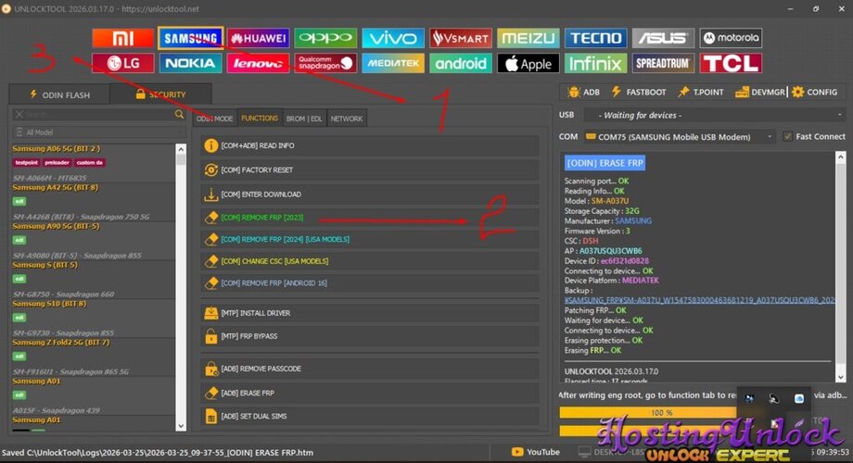Screen dimensions: 853x463
Task: Switch to the ODIN FLASH tab
Action: (59, 94)
